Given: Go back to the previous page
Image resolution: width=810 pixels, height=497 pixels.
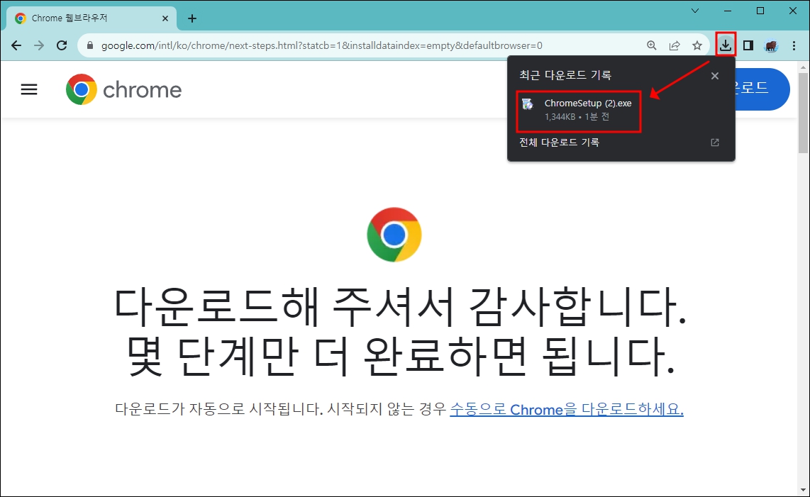Looking at the screenshot, I should (16, 45).
